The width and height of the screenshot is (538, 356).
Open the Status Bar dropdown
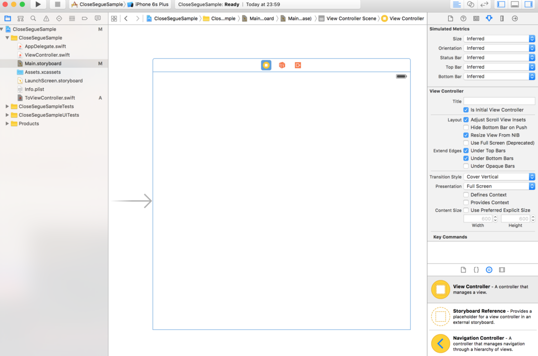[499, 58]
